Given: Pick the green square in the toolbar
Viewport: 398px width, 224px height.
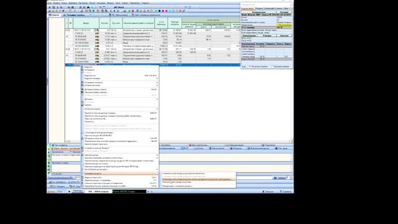Looking at the screenshot, I should [x=156, y=11].
